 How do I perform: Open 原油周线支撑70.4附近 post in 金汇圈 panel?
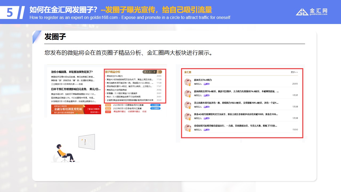236,91
